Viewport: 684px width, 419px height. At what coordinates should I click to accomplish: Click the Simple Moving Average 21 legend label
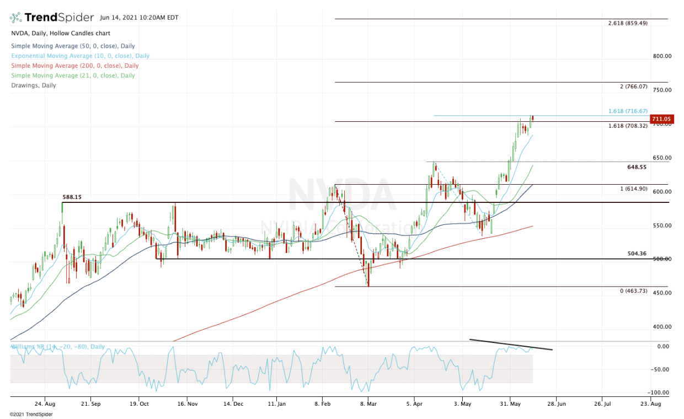(x=73, y=76)
